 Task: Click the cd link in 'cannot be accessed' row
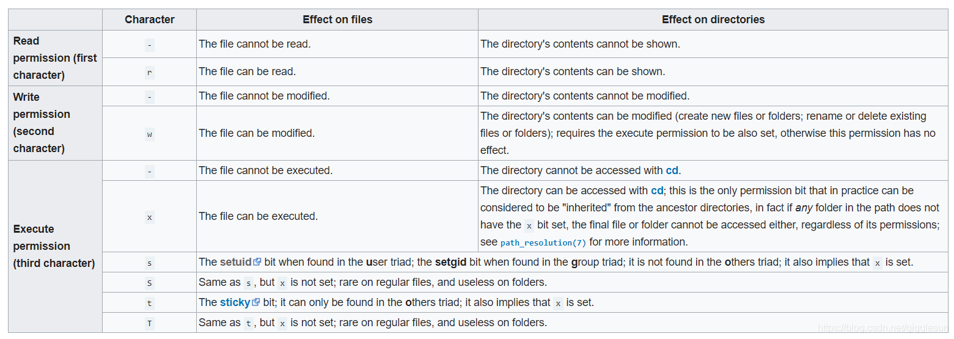pyautogui.click(x=672, y=170)
